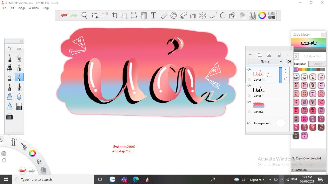
Task: Pick Copic swatch FRV1
Action: pos(304,135)
